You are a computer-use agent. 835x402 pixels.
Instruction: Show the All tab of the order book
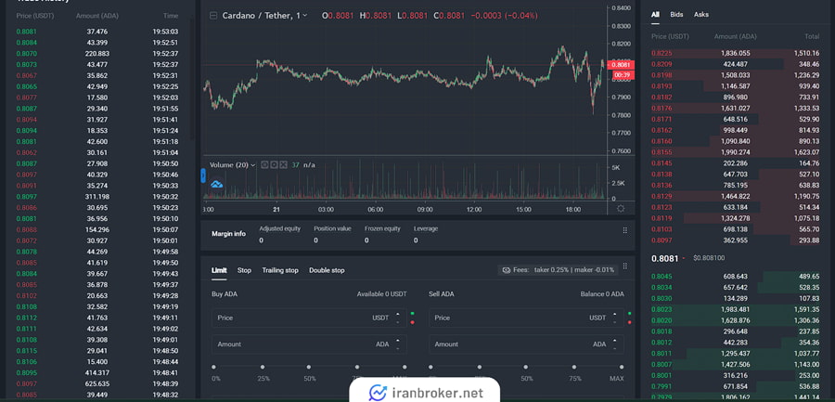click(655, 15)
